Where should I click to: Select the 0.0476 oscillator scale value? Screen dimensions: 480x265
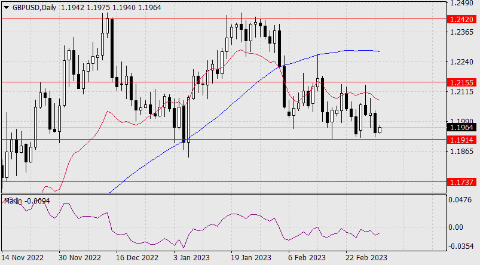pyautogui.click(x=460, y=200)
